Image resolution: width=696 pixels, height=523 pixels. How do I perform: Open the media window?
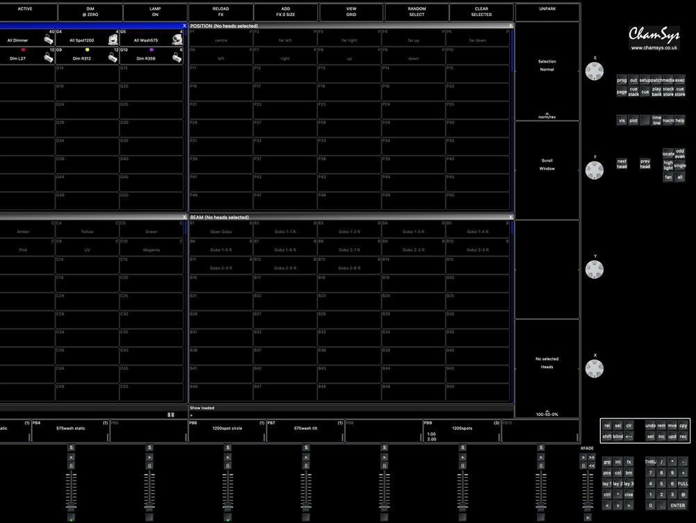pos(668,81)
